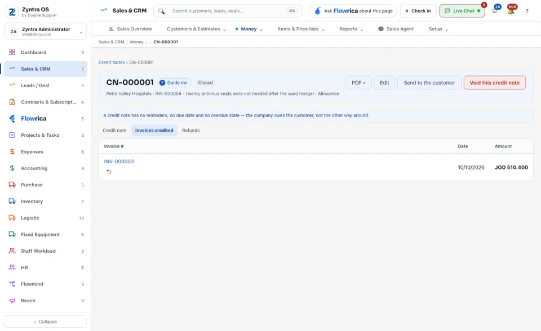Click Void this credit note
The width and height of the screenshot is (541, 331).
[x=494, y=82]
